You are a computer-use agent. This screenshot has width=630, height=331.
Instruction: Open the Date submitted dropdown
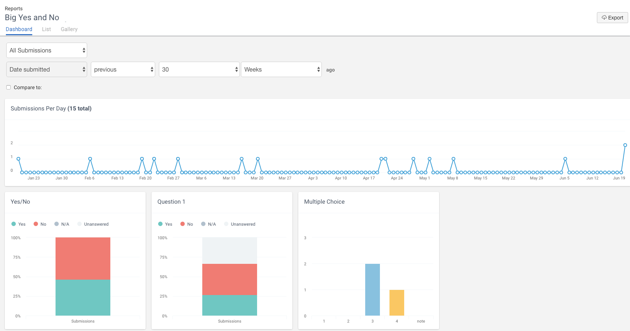pyautogui.click(x=47, y=69)
